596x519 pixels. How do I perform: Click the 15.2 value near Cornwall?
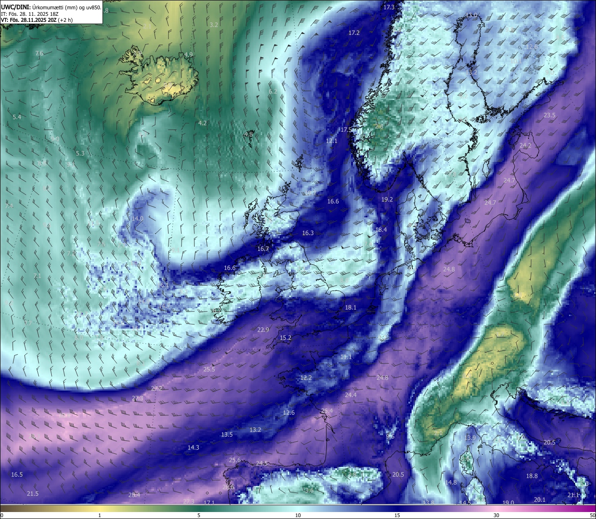click(285, 337)
